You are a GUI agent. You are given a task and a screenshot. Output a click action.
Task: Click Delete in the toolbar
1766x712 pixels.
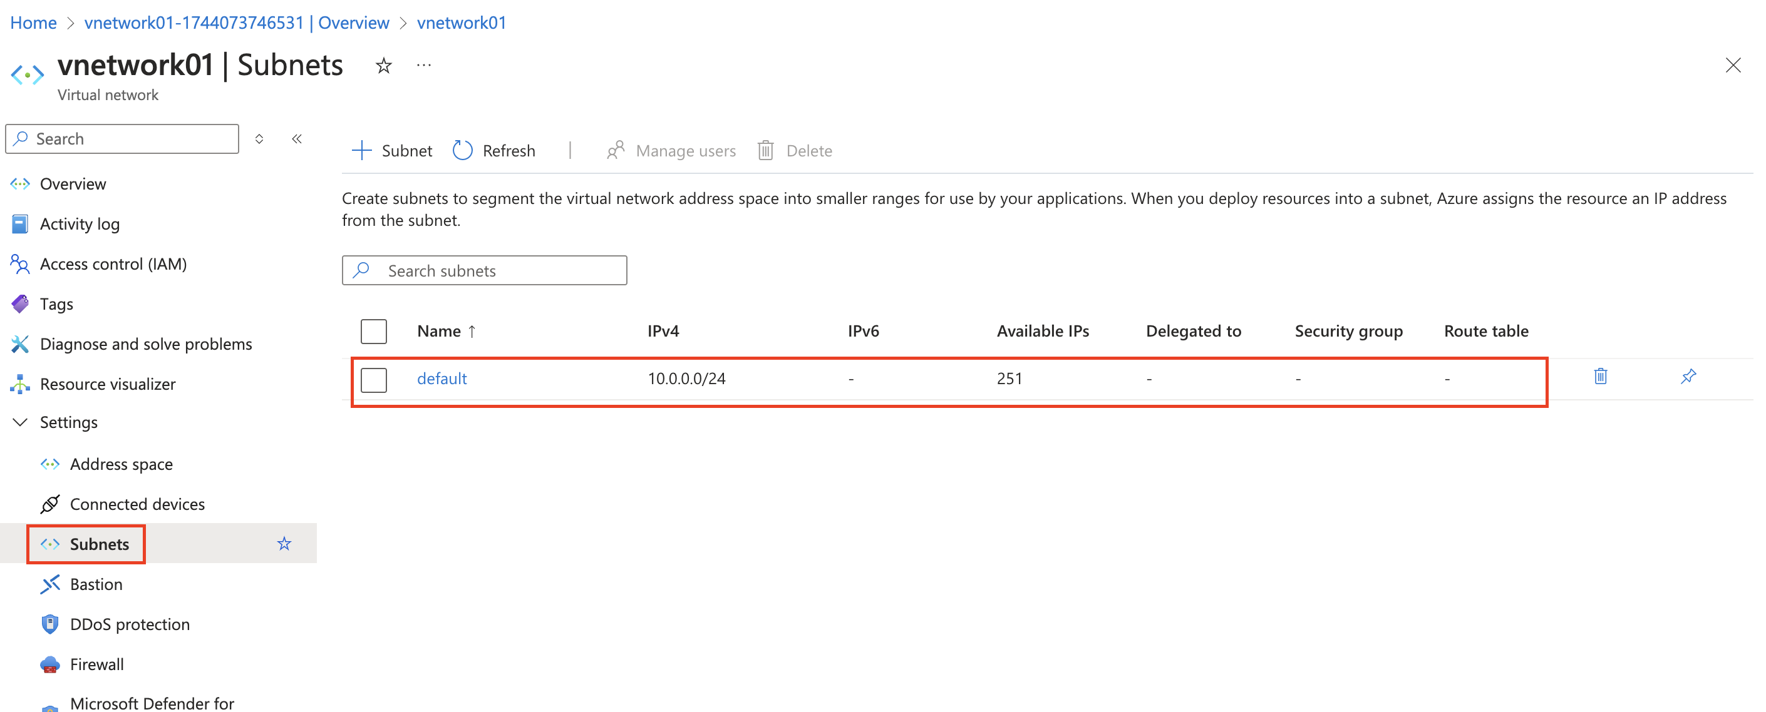[x=795, y=151]
